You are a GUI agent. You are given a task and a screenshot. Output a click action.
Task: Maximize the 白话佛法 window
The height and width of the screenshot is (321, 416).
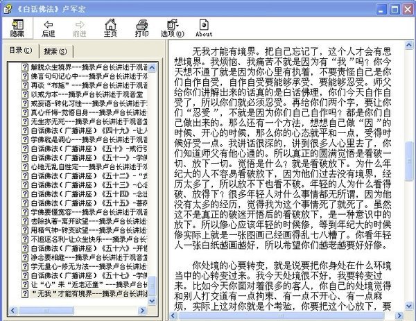tap(395, 10)
